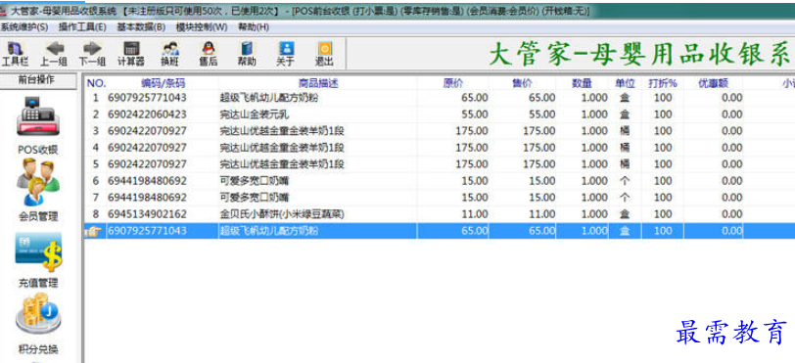Click the 换班 shift change icon
This screenshot has width=795, height=363.
[169, 54]
